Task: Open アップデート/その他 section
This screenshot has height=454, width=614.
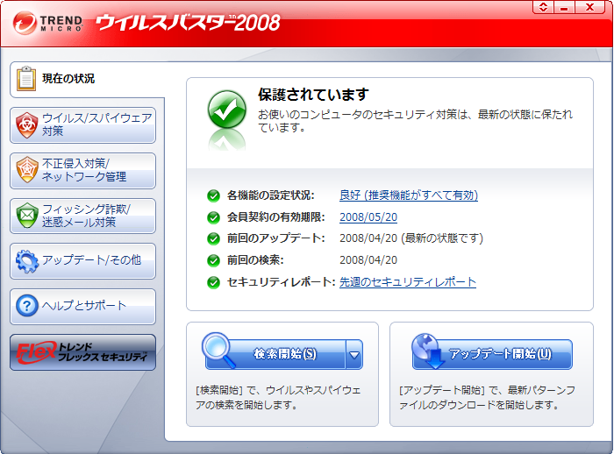Action: click(x=82, y=261)
